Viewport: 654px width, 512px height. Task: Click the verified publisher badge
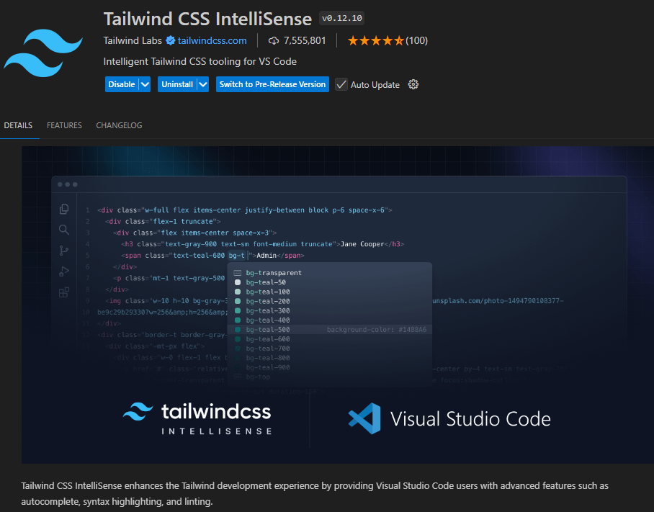(170, 40)
